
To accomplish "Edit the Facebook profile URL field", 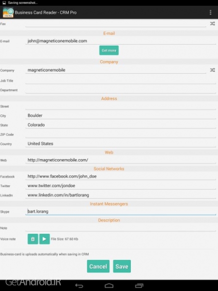I will (x=121, y=176).
